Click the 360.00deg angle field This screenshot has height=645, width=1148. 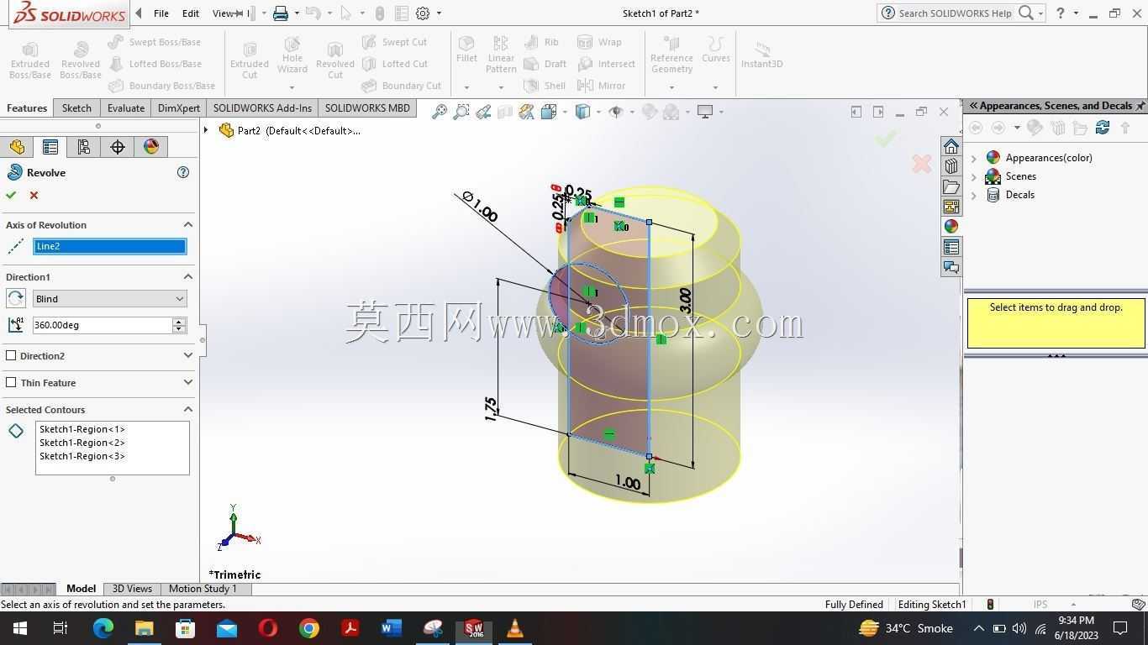click(x=102, y=325)
